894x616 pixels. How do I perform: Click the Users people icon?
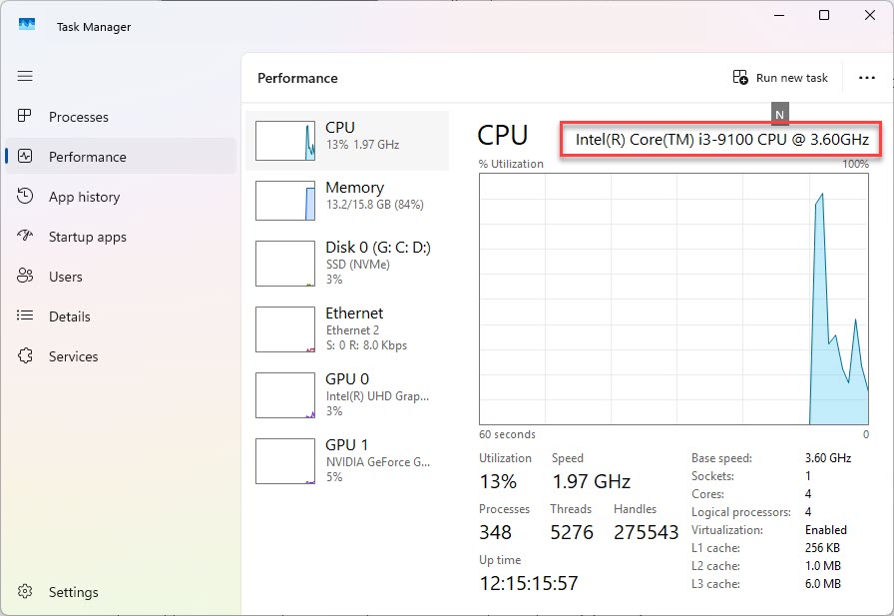[26, 277]
